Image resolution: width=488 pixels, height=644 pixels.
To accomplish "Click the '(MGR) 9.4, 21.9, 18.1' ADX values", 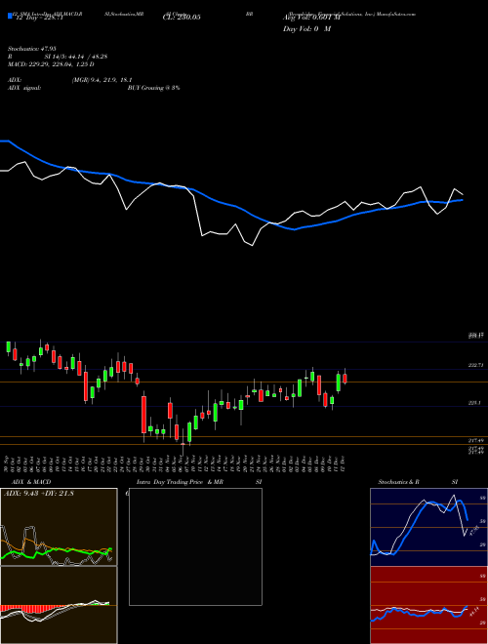I will (x=102, y=80).
